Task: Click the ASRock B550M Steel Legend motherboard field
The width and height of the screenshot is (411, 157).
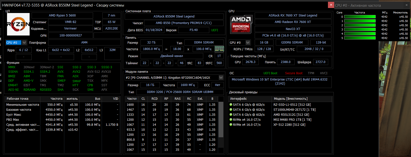Action: pos(174,16)
